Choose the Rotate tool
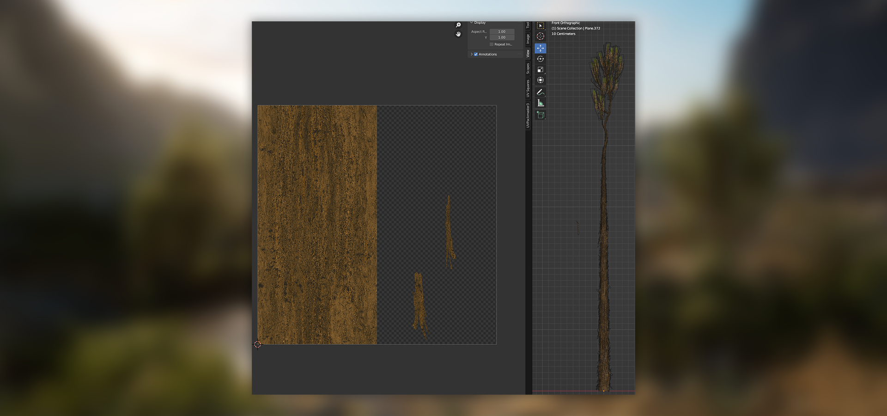The height and width of the screenshot is (416, 887). point(540,59)
